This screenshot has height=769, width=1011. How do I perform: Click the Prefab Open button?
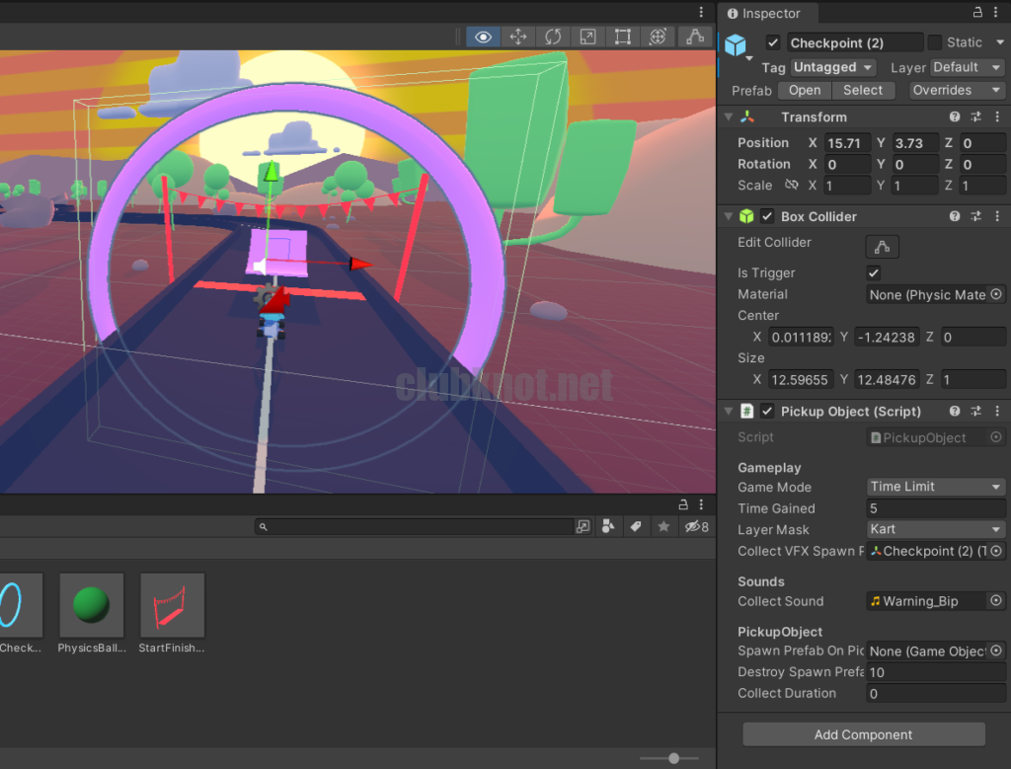point(805,90)
